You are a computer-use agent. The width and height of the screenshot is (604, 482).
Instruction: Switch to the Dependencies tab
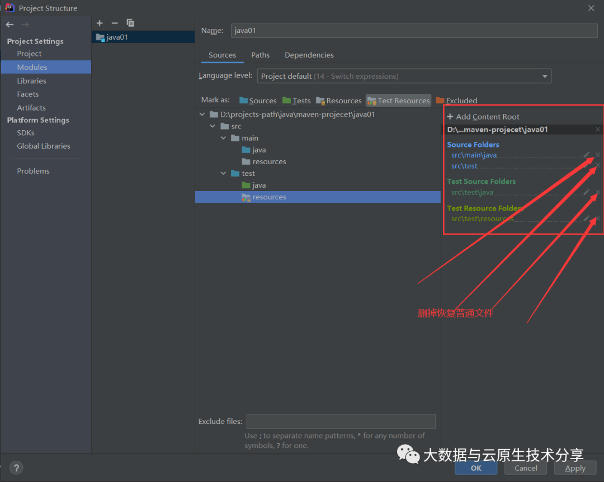tap(309, 55)
